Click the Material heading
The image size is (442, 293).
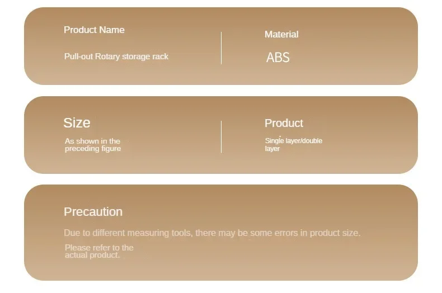pyautogui.click(x=281, y=34)
